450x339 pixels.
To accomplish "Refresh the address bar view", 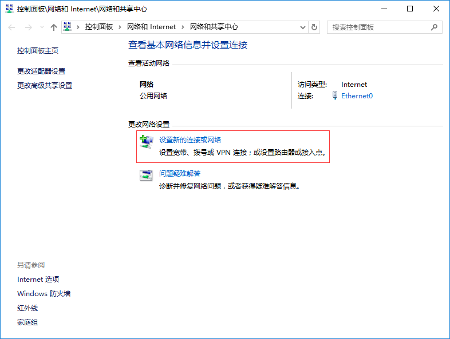I will point(314,27).
